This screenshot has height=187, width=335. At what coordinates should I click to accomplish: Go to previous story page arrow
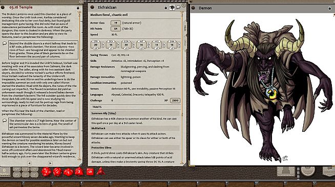point(29,163)
